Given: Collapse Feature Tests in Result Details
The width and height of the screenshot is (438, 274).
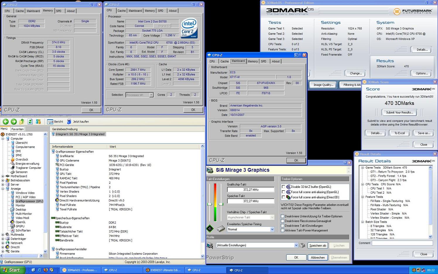Looking at the screenshot, I should pos(362,197).
